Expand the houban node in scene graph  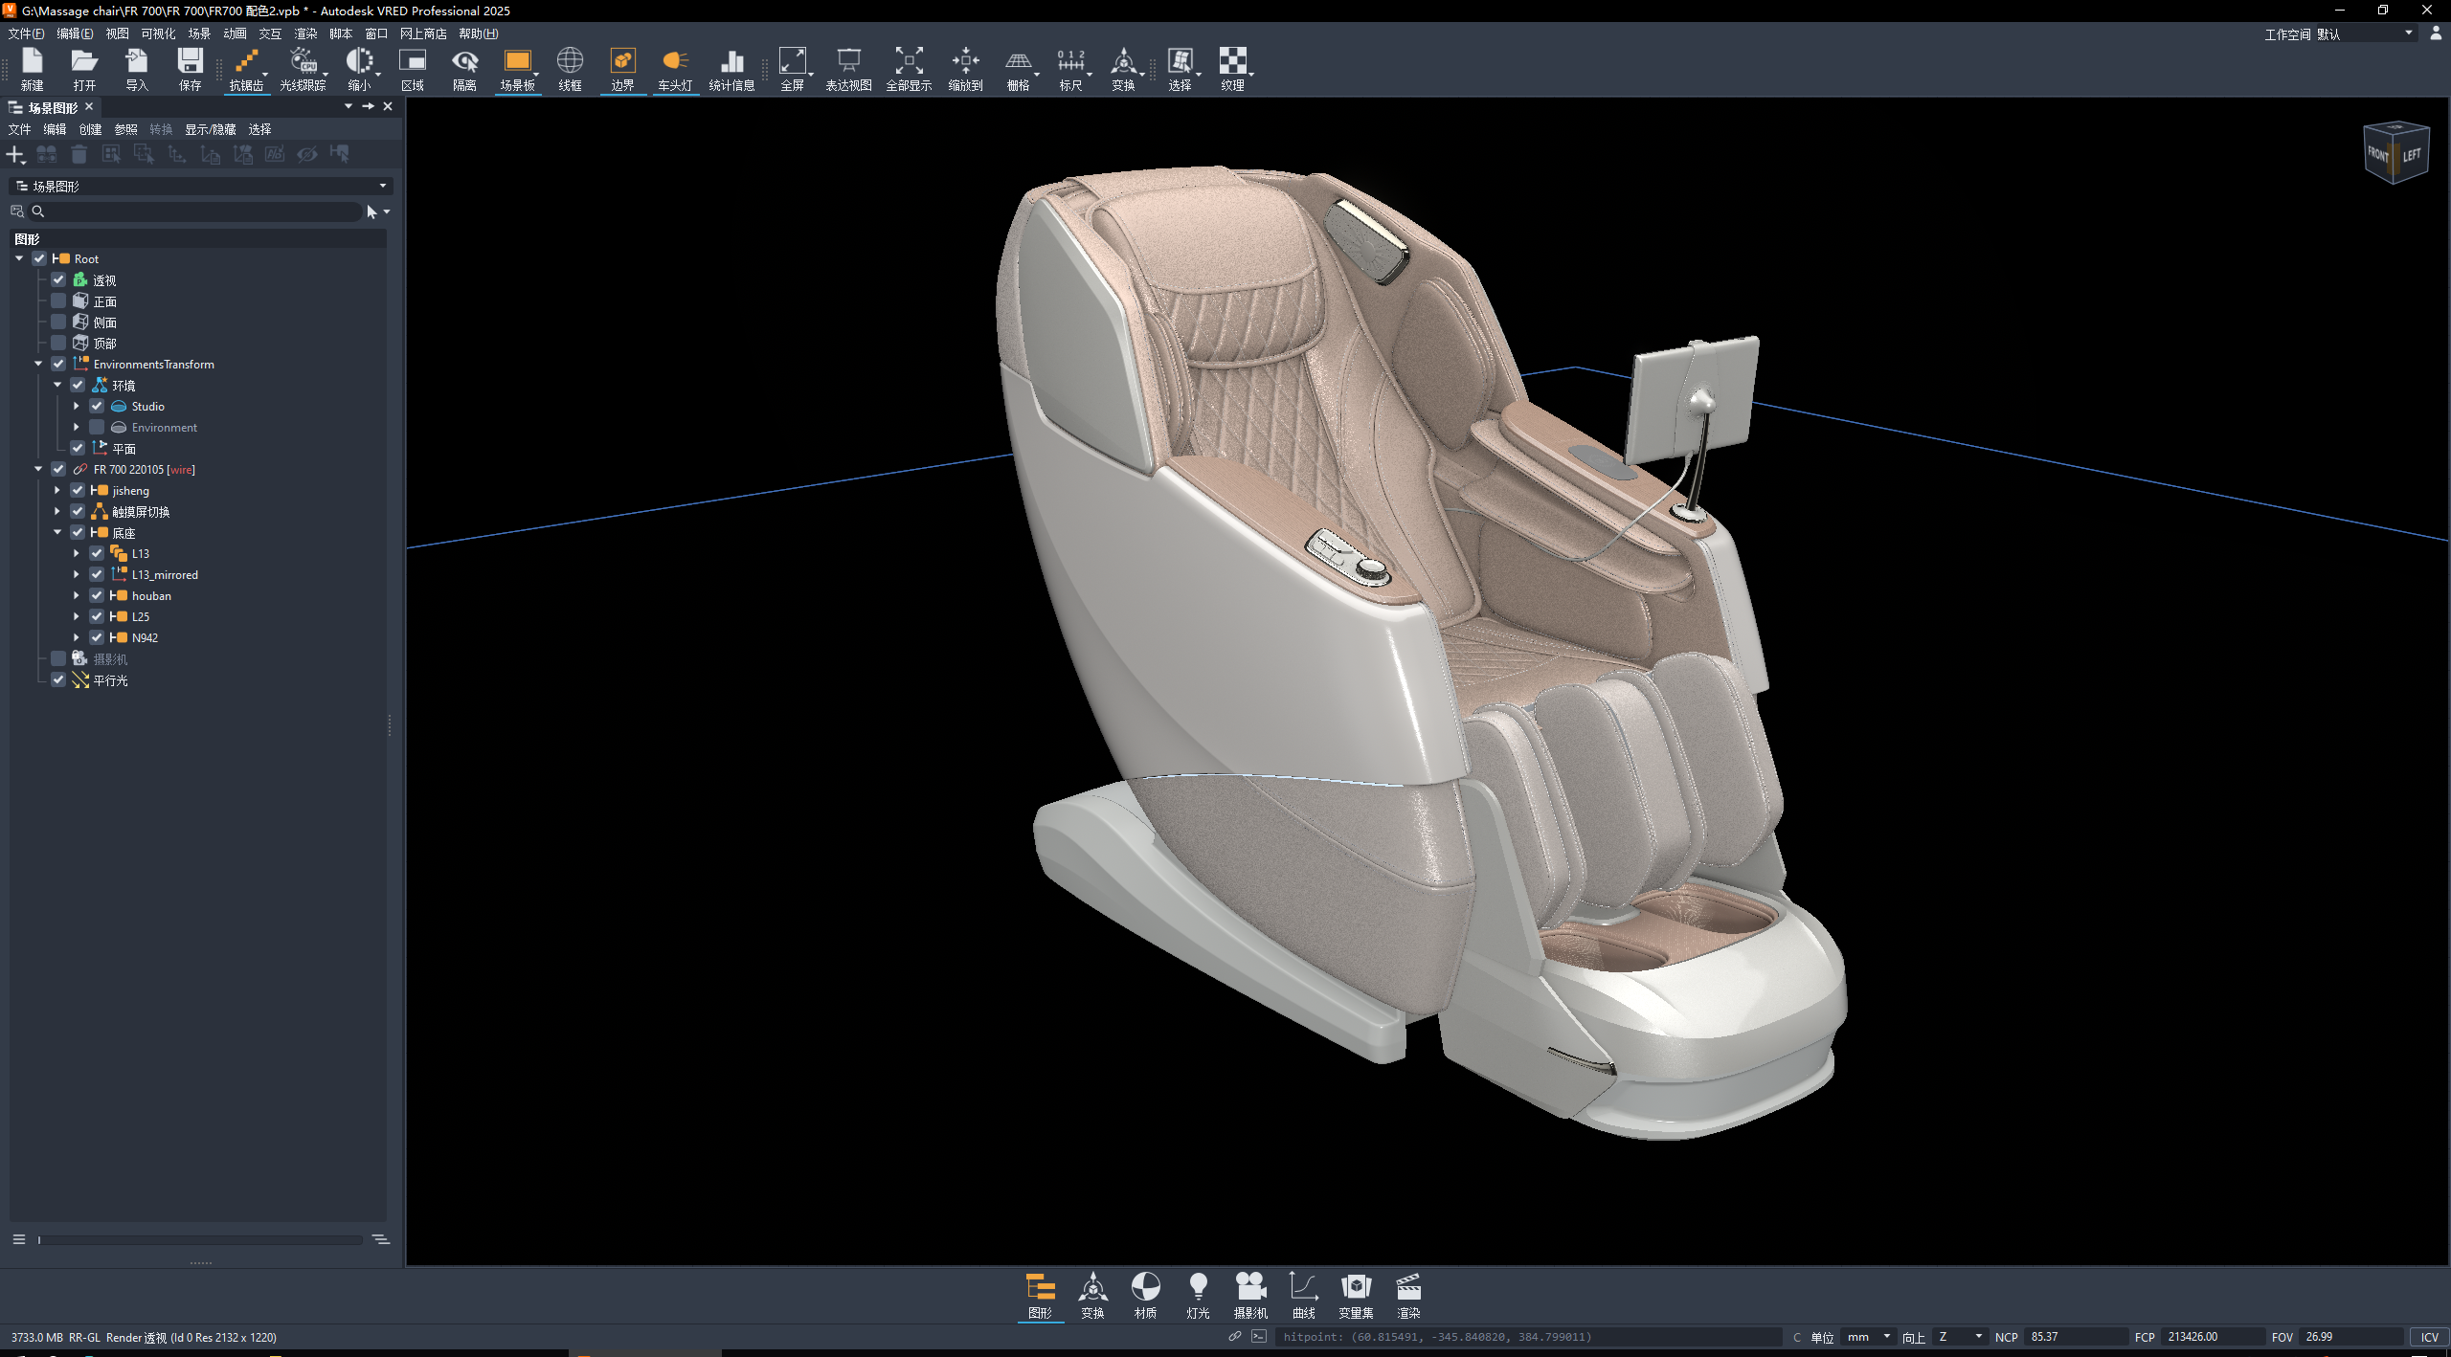point(77,595)
